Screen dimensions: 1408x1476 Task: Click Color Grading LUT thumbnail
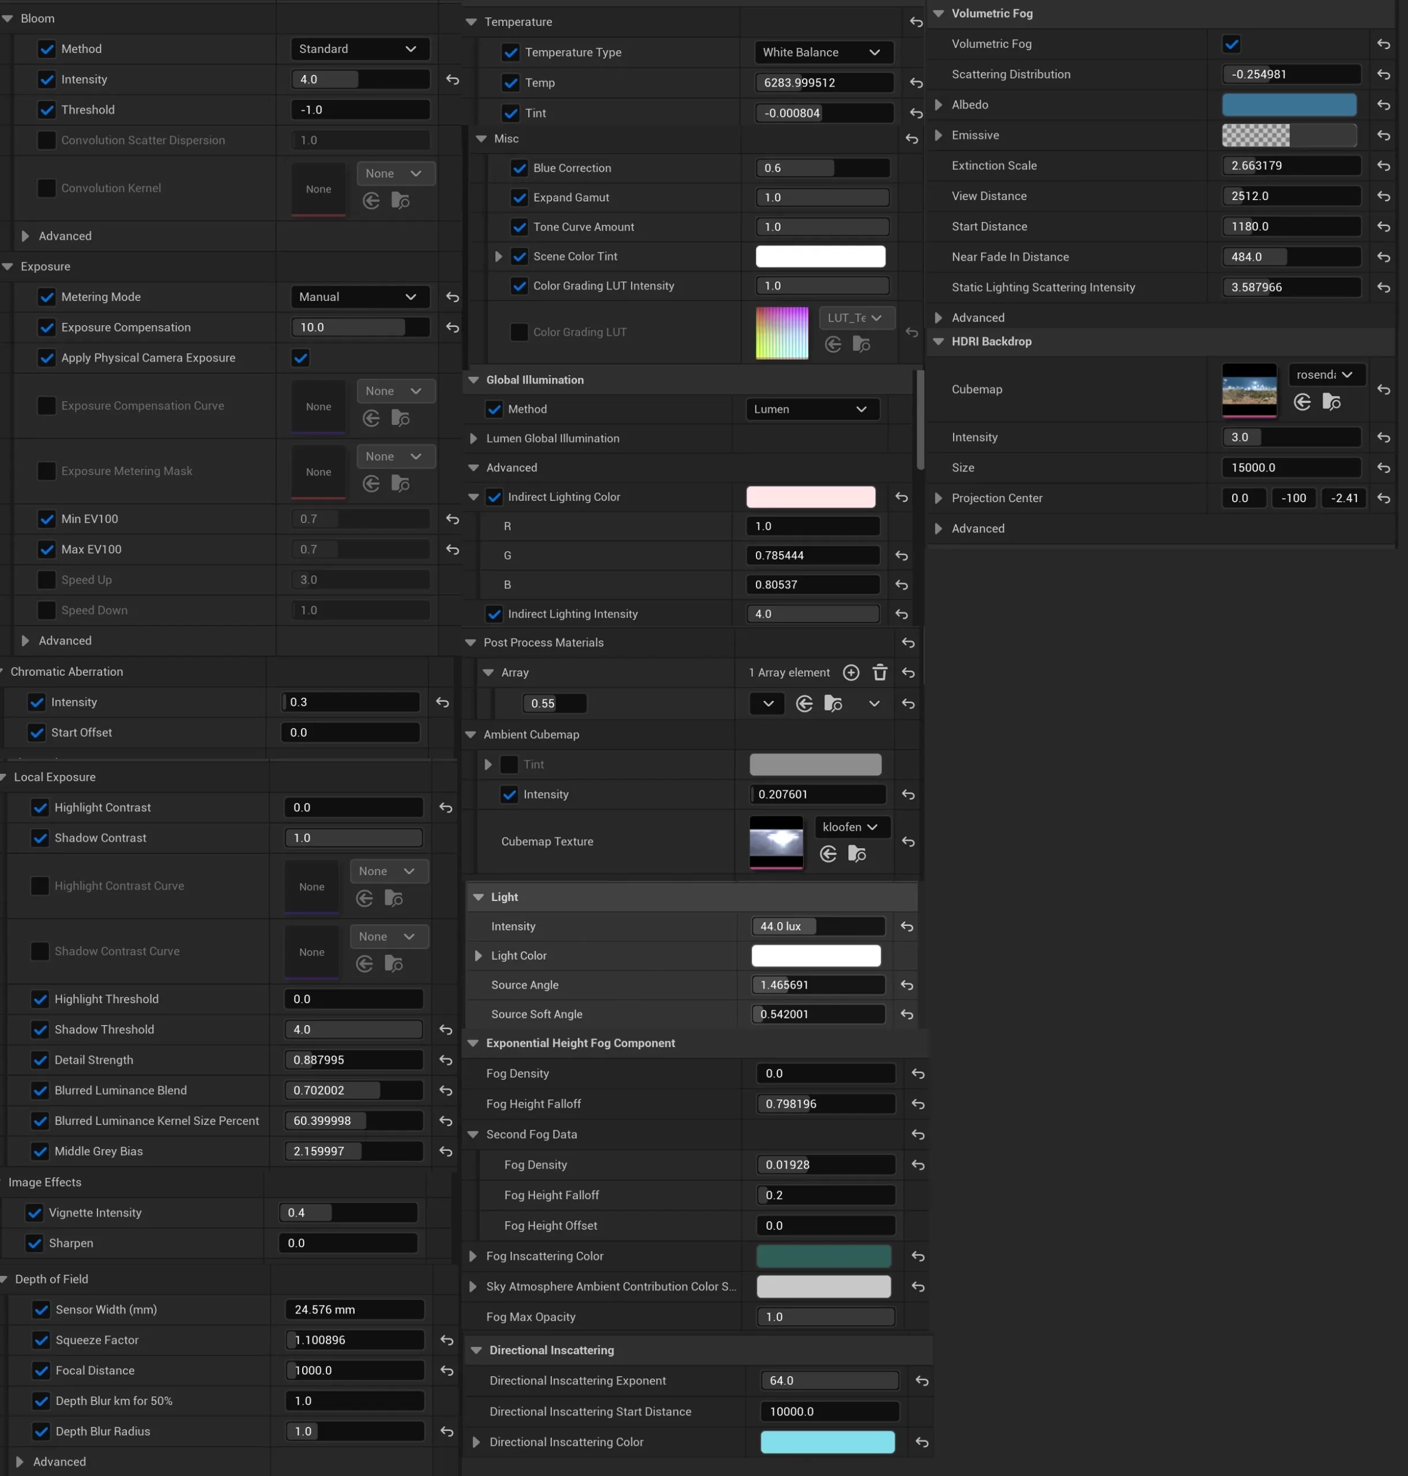click(x=782, y=333)
